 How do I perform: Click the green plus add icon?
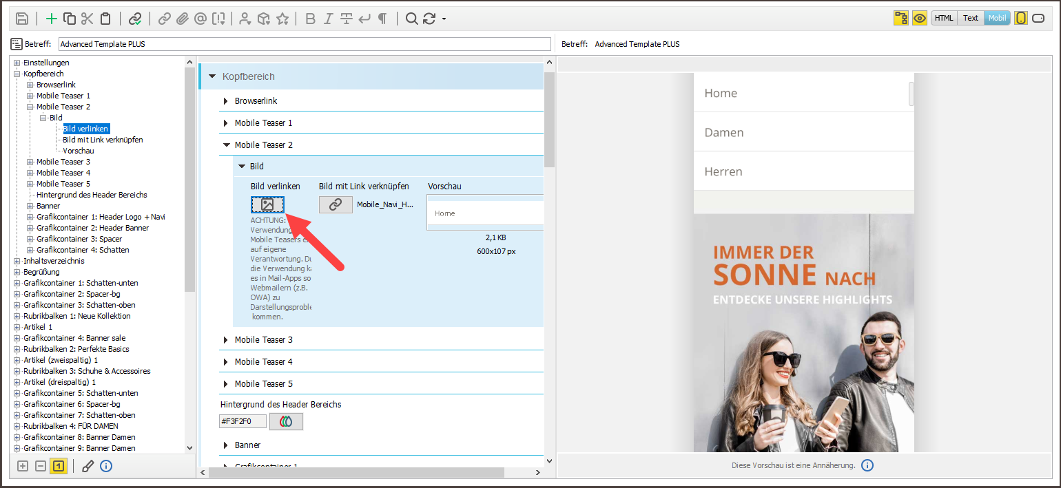pos(52,19)
